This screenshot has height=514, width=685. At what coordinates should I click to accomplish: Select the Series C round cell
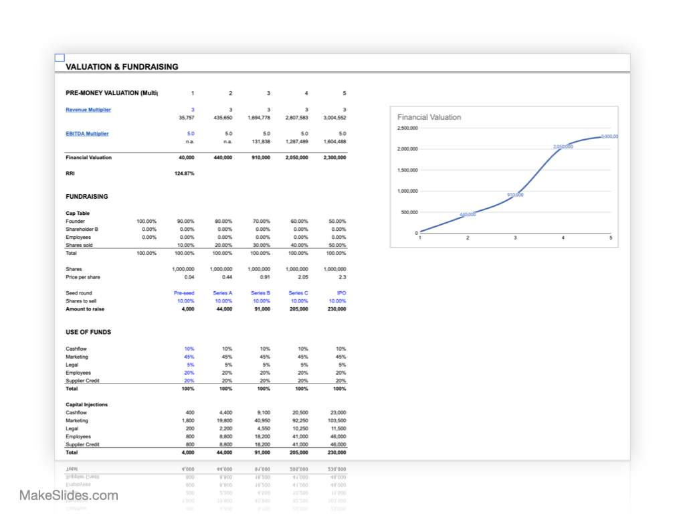coord(298,293)
